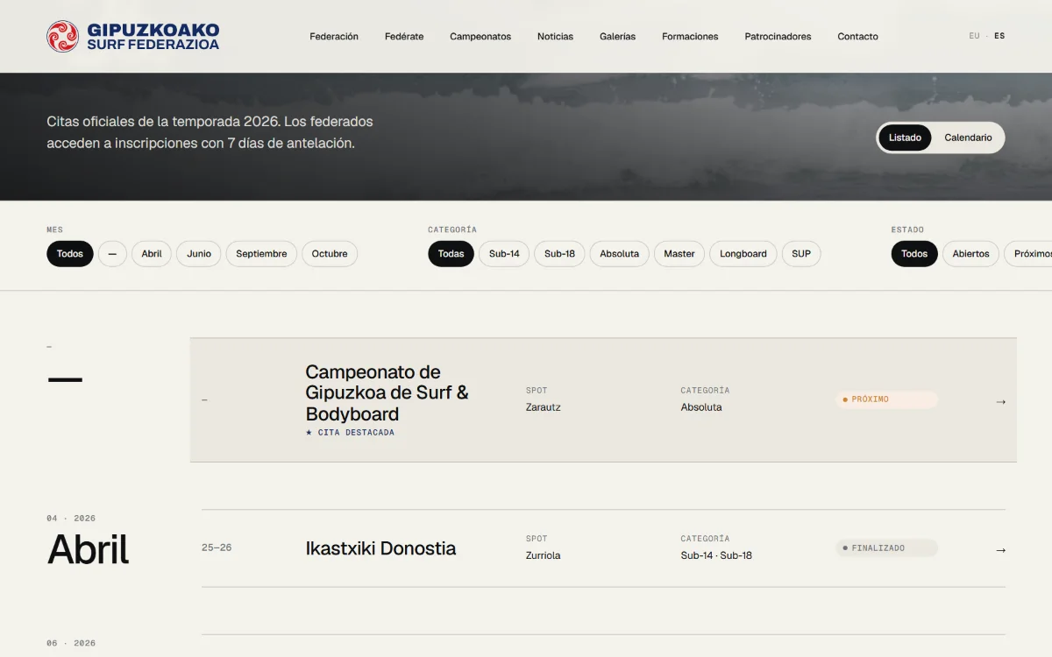This screenshot has height=657, width=1052.
Task: Filter events by Abril
Action: point(152,254)
